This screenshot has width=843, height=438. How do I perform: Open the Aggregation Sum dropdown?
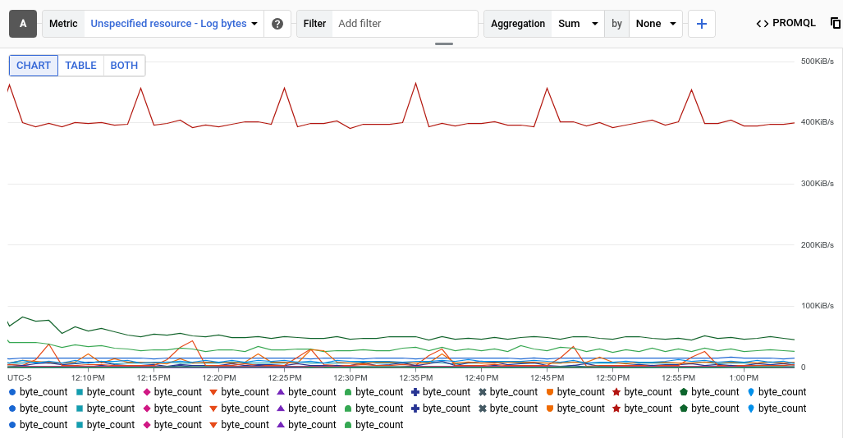click(x=578, y=24)
